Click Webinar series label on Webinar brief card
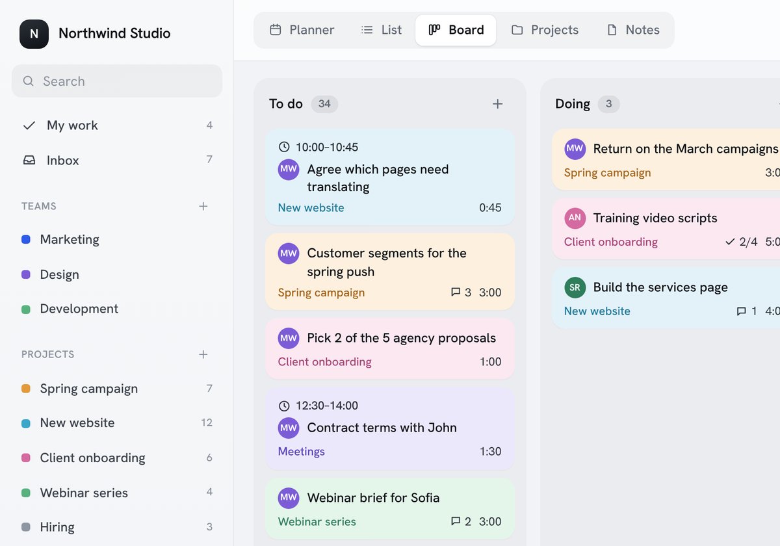This screenshot has width=780, height=546. (317, 521)
